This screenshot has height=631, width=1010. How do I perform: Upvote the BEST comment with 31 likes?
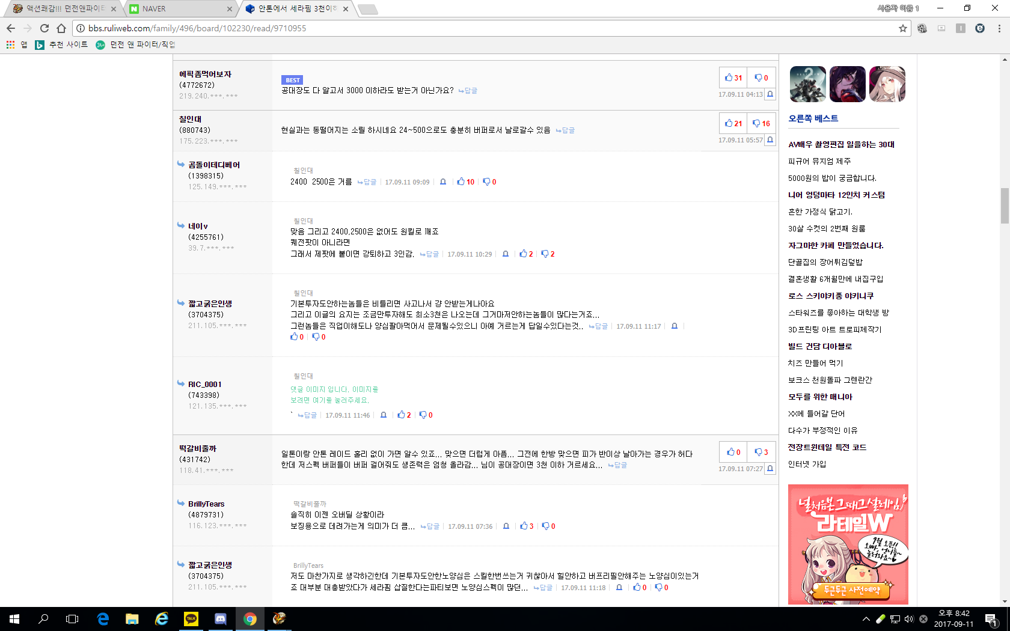click(733, 78)
